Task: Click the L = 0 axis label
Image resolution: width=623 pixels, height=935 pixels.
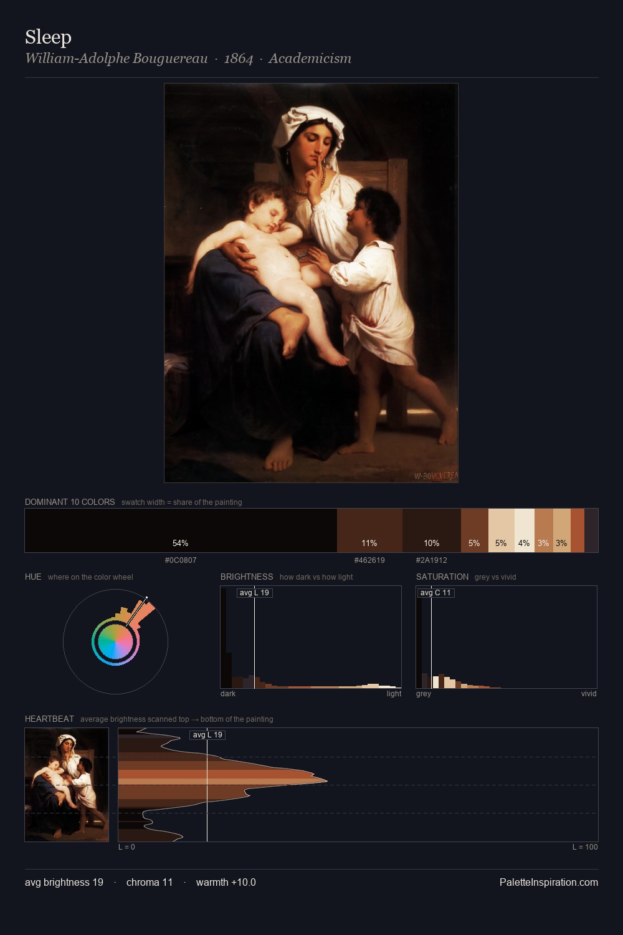Action: coord(126,847)
